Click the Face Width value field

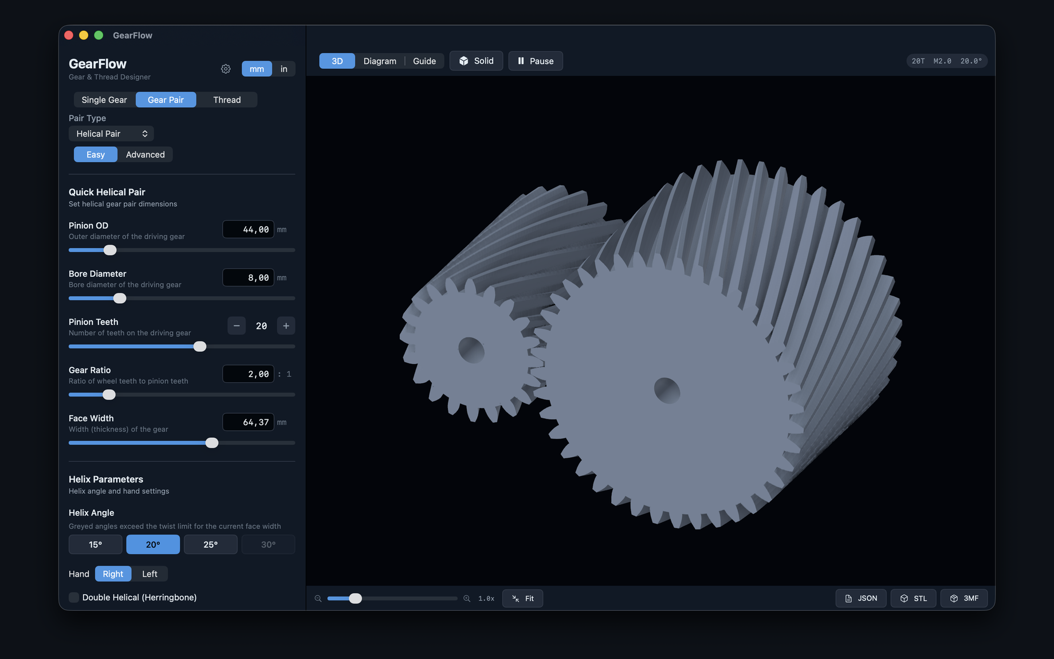248,422
